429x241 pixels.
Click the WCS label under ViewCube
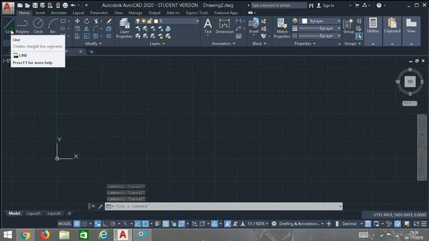click(x=410, y=103)
